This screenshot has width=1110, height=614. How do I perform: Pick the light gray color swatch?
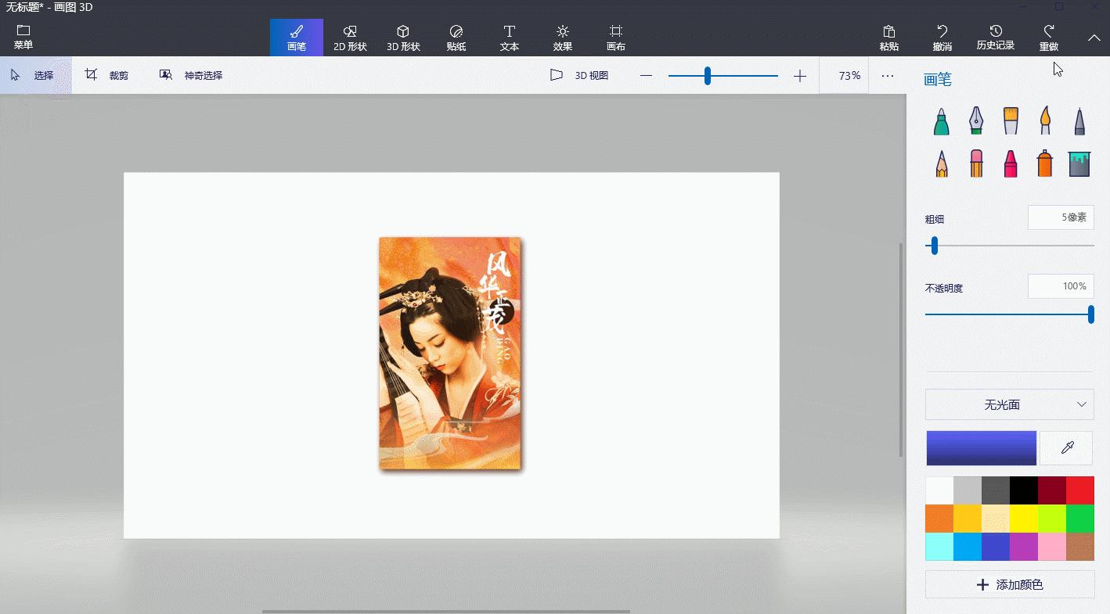pyautogui.click(x=968, y=490)
